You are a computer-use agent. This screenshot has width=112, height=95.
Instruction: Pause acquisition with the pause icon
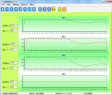[x=16, y=9]
